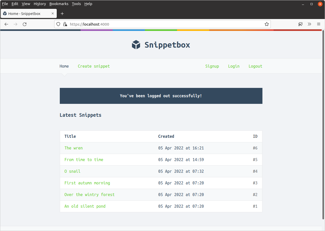
Task: Click the padlock site security icon
Action: (x=65, y=24)
